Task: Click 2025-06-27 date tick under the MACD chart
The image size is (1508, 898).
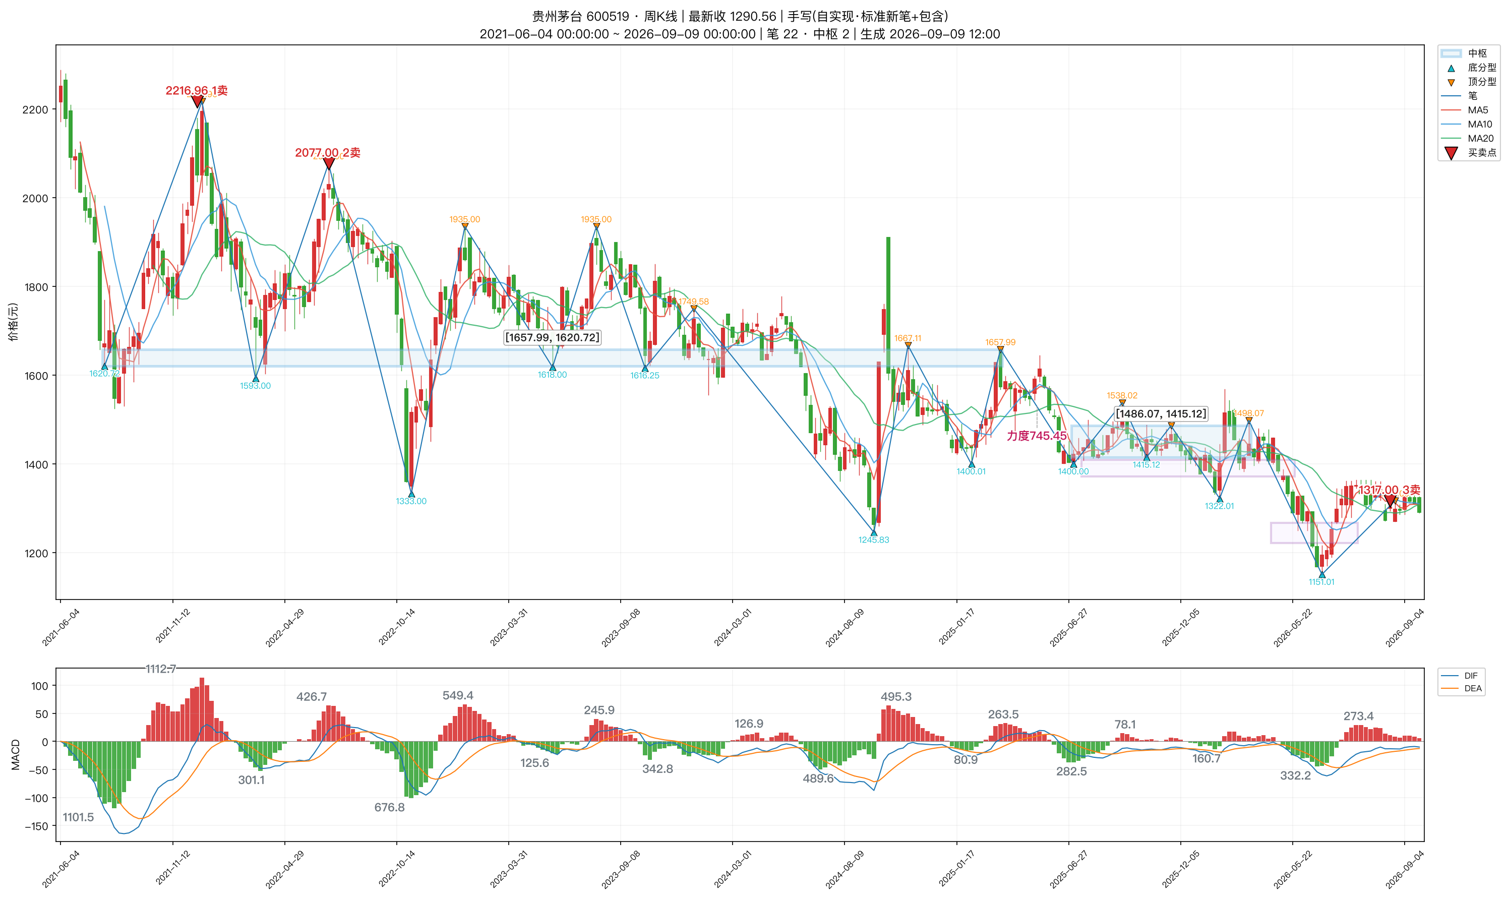Action: (x=1068, y=869)
